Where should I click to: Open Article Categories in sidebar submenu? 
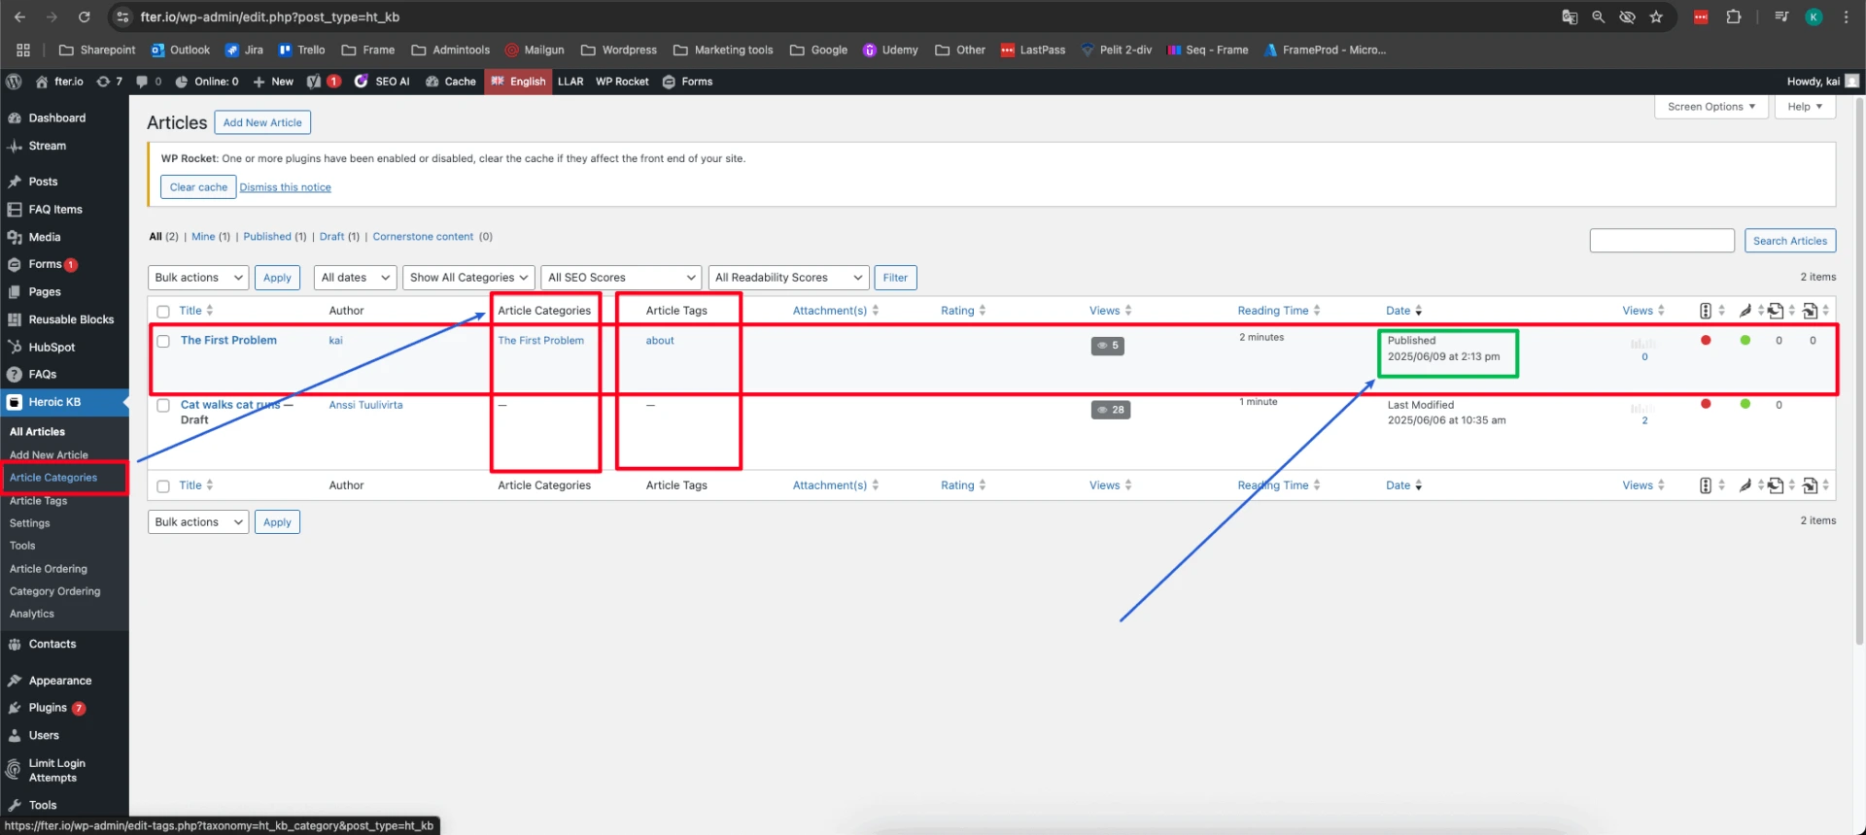53,478
